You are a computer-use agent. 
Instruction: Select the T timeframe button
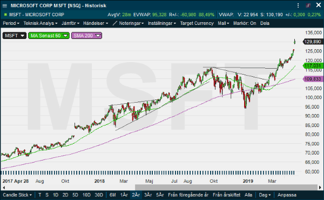pyautogui.click(x=39, y=195)
